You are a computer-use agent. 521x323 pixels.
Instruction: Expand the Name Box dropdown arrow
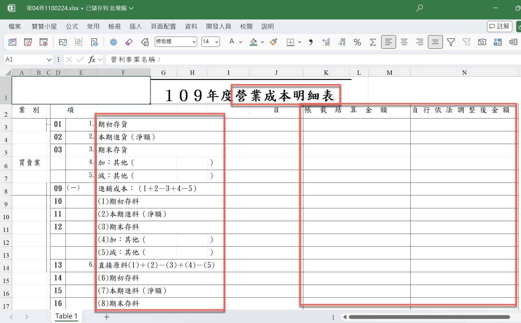pos(49,60)
